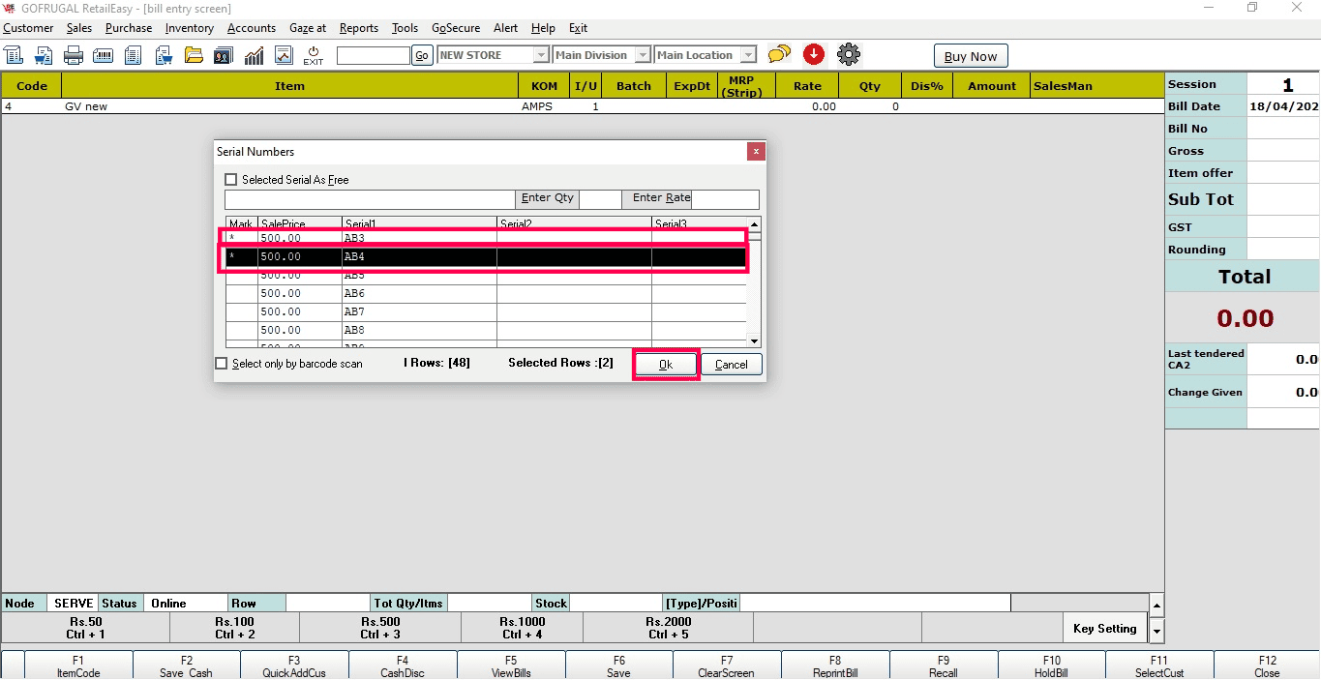The image size is (1321, 680).
Task: Tick the Selected Serial As Free checkbox
Action: (230, 180)
